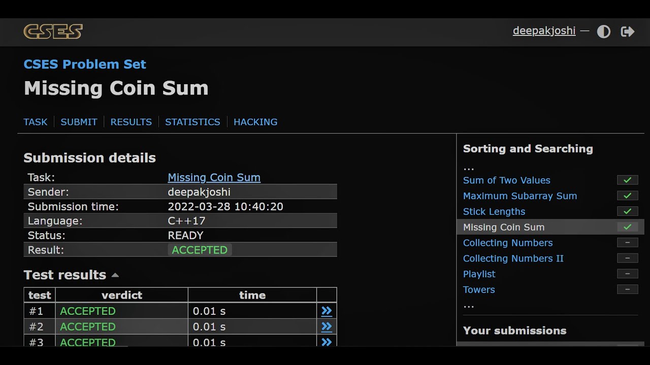Click the Your submissions heading

(515, 331)
